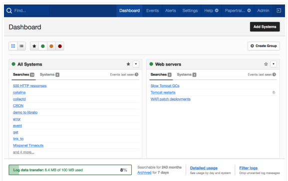Screen dimensions: 288x181
Task: Open the Archived link
Action: tap(144, 172)
